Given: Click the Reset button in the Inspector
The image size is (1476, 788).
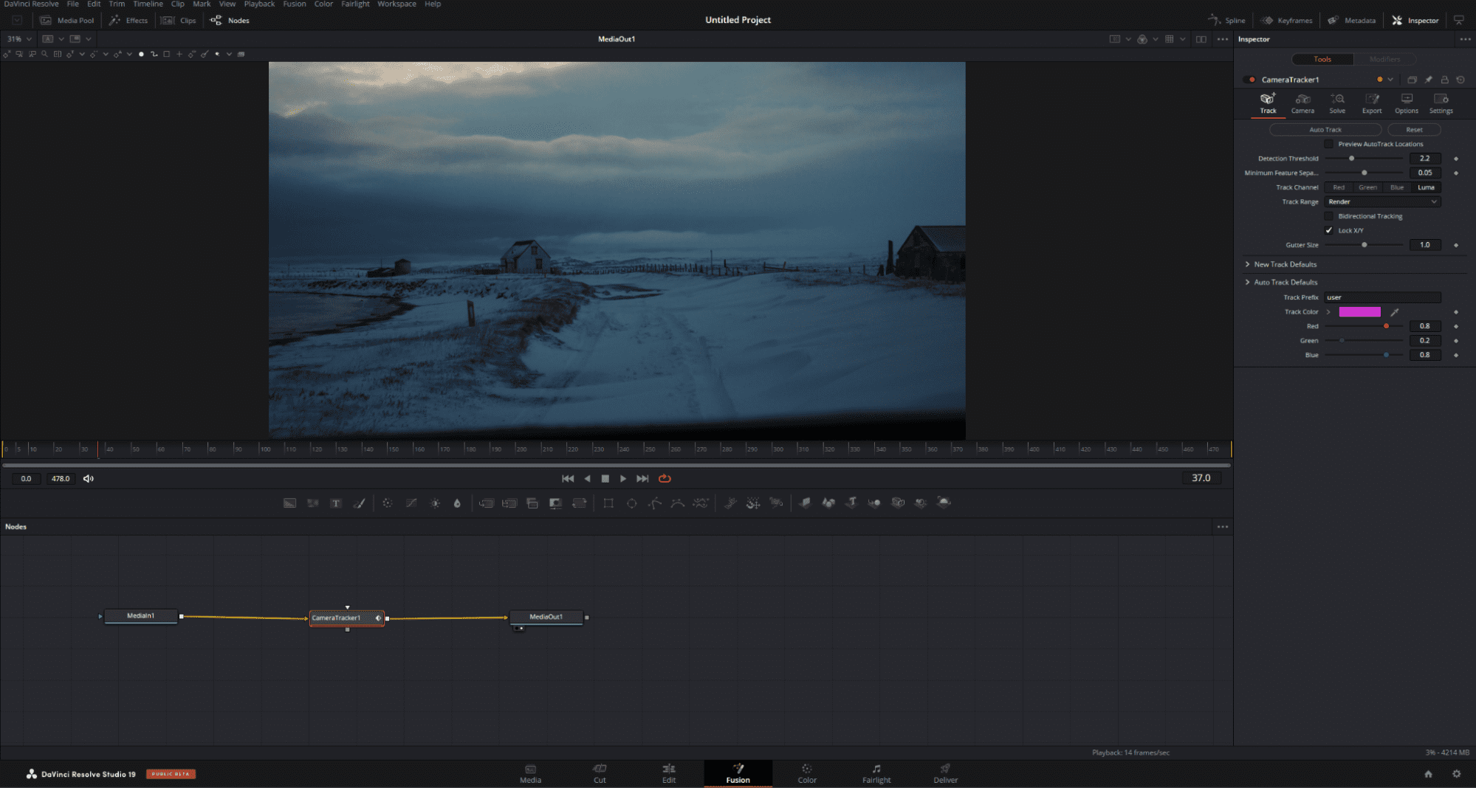Looking at the screenshot, I should pos(1414,129).
